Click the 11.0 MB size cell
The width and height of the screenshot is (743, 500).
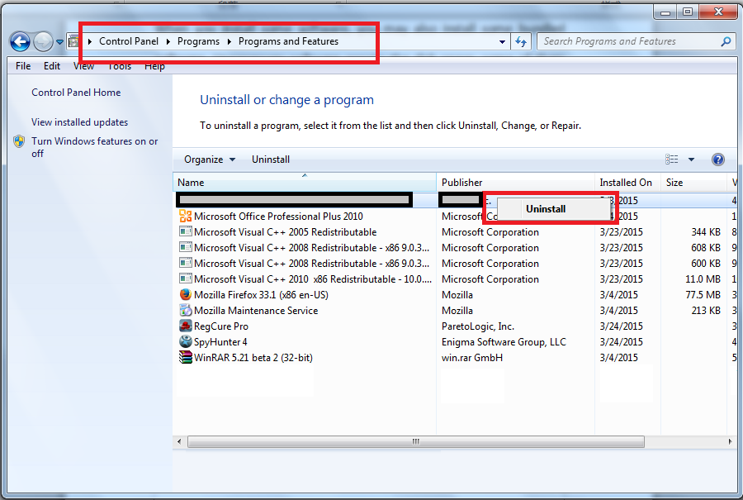[x=703, y=279]
